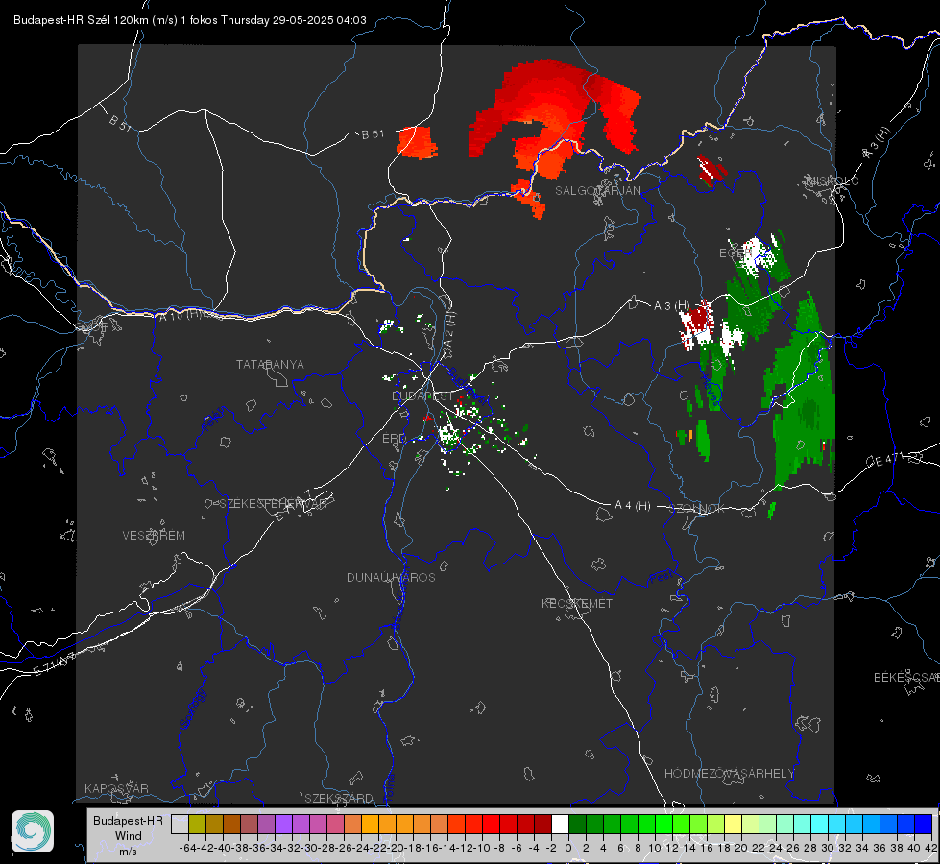
Task: Select the gray swatch left of -64
Action: [180, 824]
